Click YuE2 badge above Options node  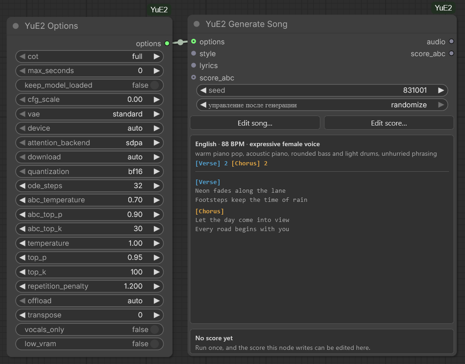pos(159,10)
